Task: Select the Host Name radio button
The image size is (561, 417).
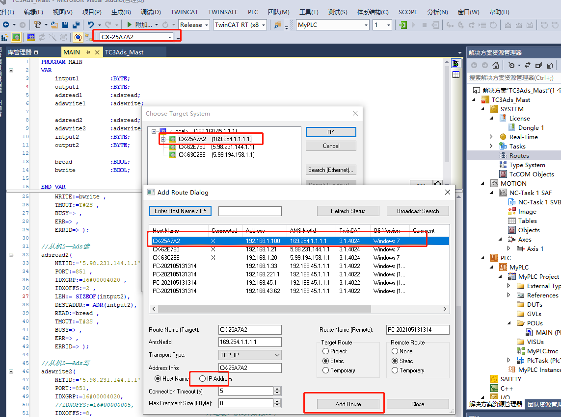Action: pos(158,378)
